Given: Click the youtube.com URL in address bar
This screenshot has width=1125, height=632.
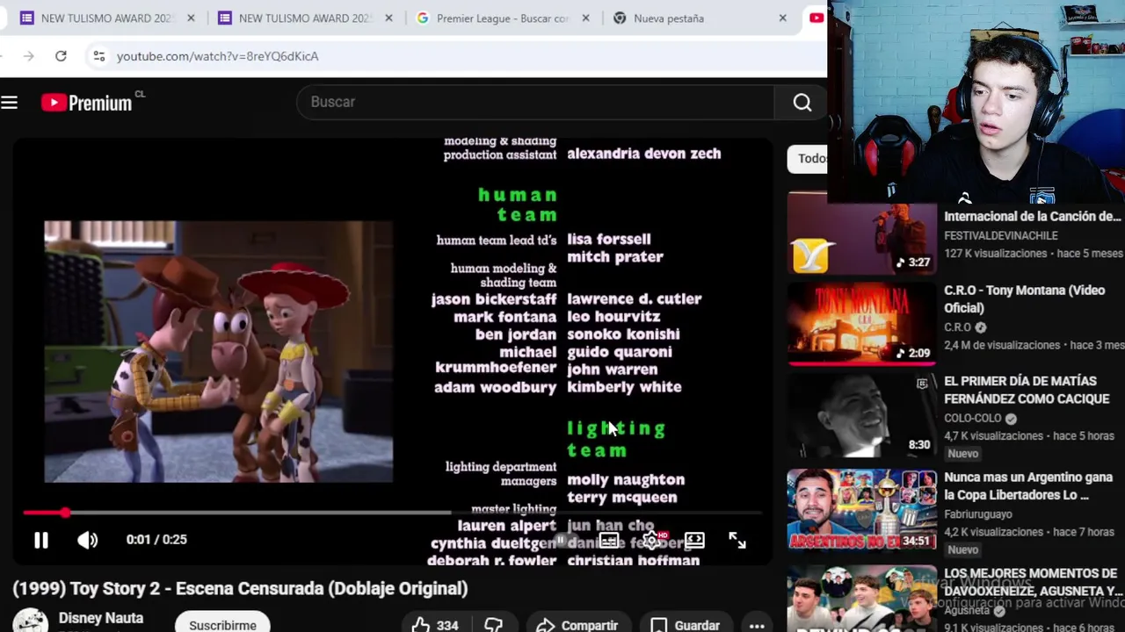Looking at the screenshot, I should pos(217,56).
